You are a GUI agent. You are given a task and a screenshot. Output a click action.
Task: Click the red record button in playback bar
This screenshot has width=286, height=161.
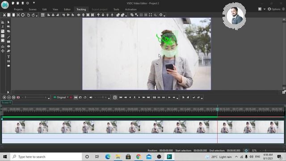[x=71, y=97]
